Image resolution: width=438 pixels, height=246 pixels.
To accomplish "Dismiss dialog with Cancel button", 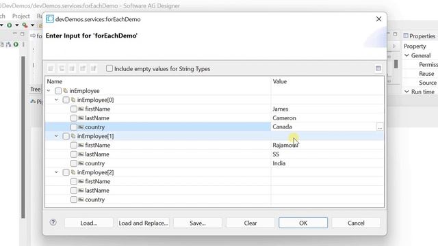I will (x=356, y=223).
